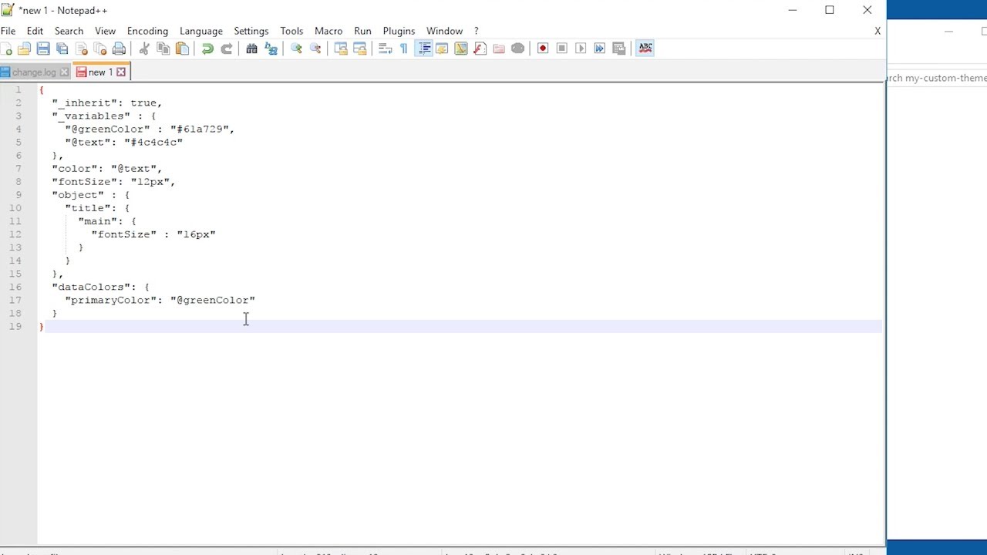Screen dimensions: 987x555
Task: Open the Language menu
Action: (x=200, y=31)
